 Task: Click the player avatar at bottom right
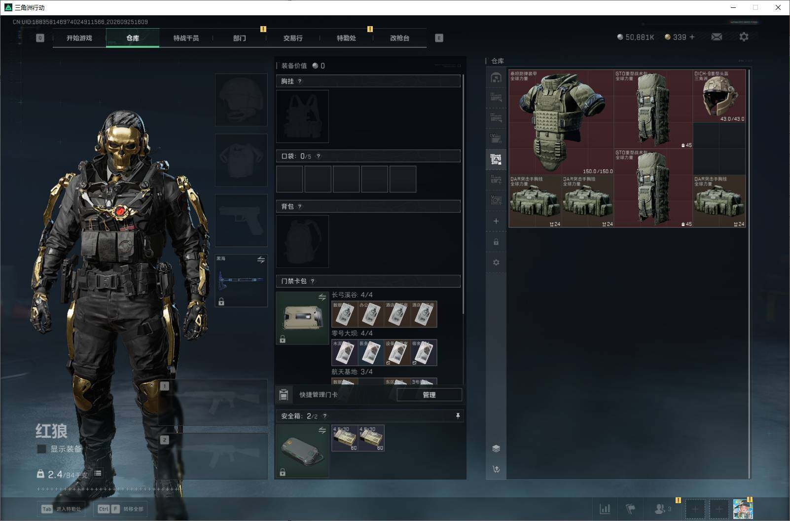(743, 509)
